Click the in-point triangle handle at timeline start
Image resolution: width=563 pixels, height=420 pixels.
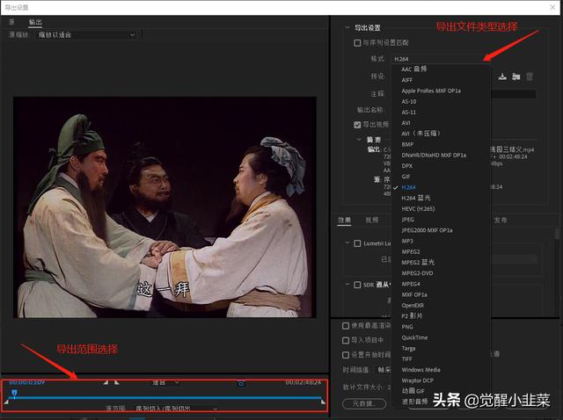tap(6, 402)
